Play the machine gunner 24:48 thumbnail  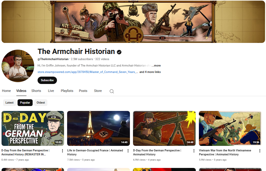(164, 128)
